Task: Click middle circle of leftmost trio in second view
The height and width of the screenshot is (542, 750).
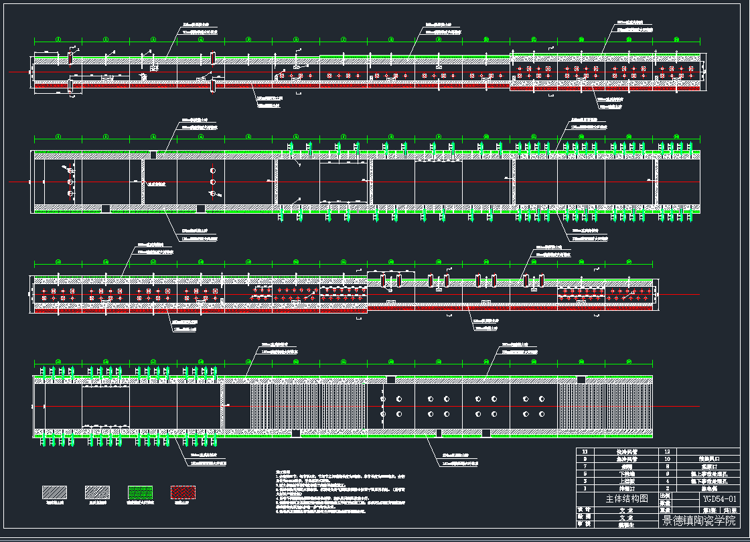Action: tap(69, 182)
